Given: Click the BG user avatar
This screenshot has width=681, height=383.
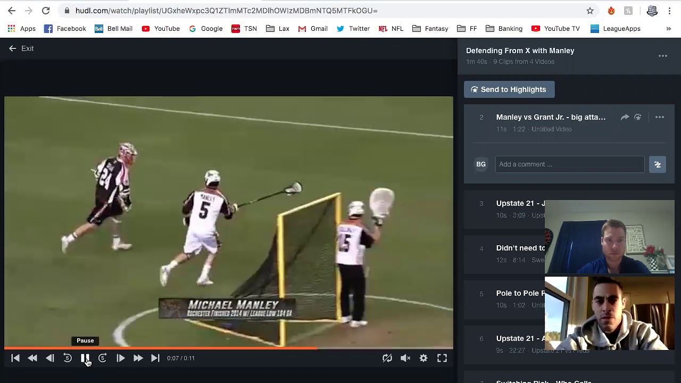Looking at the screenshot, I should pos(481,164).
